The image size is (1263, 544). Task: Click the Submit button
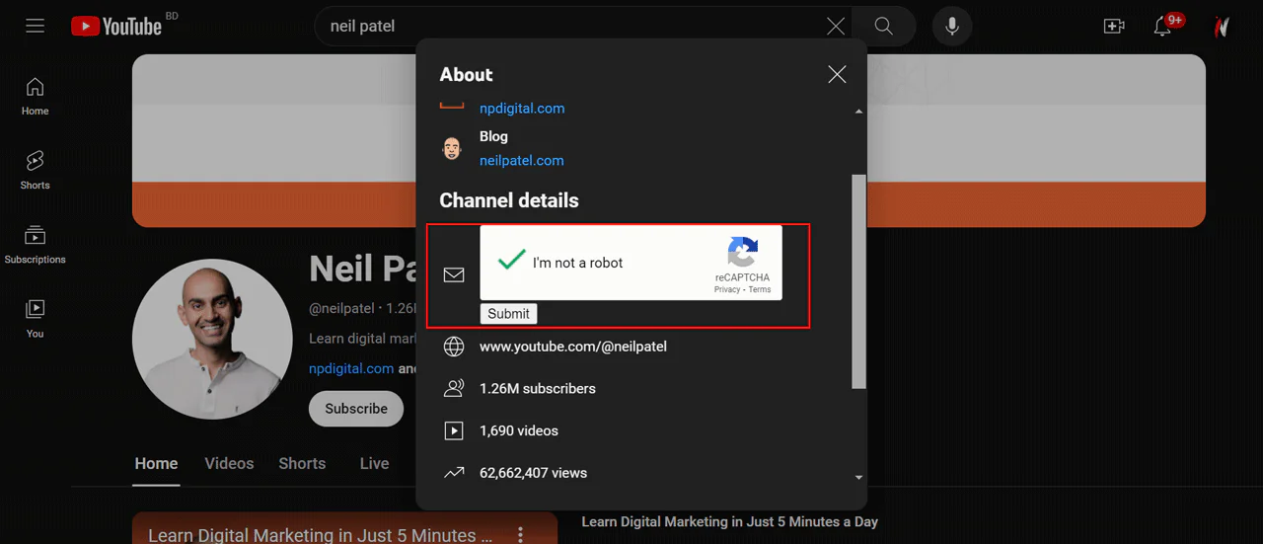coord(508,314)
